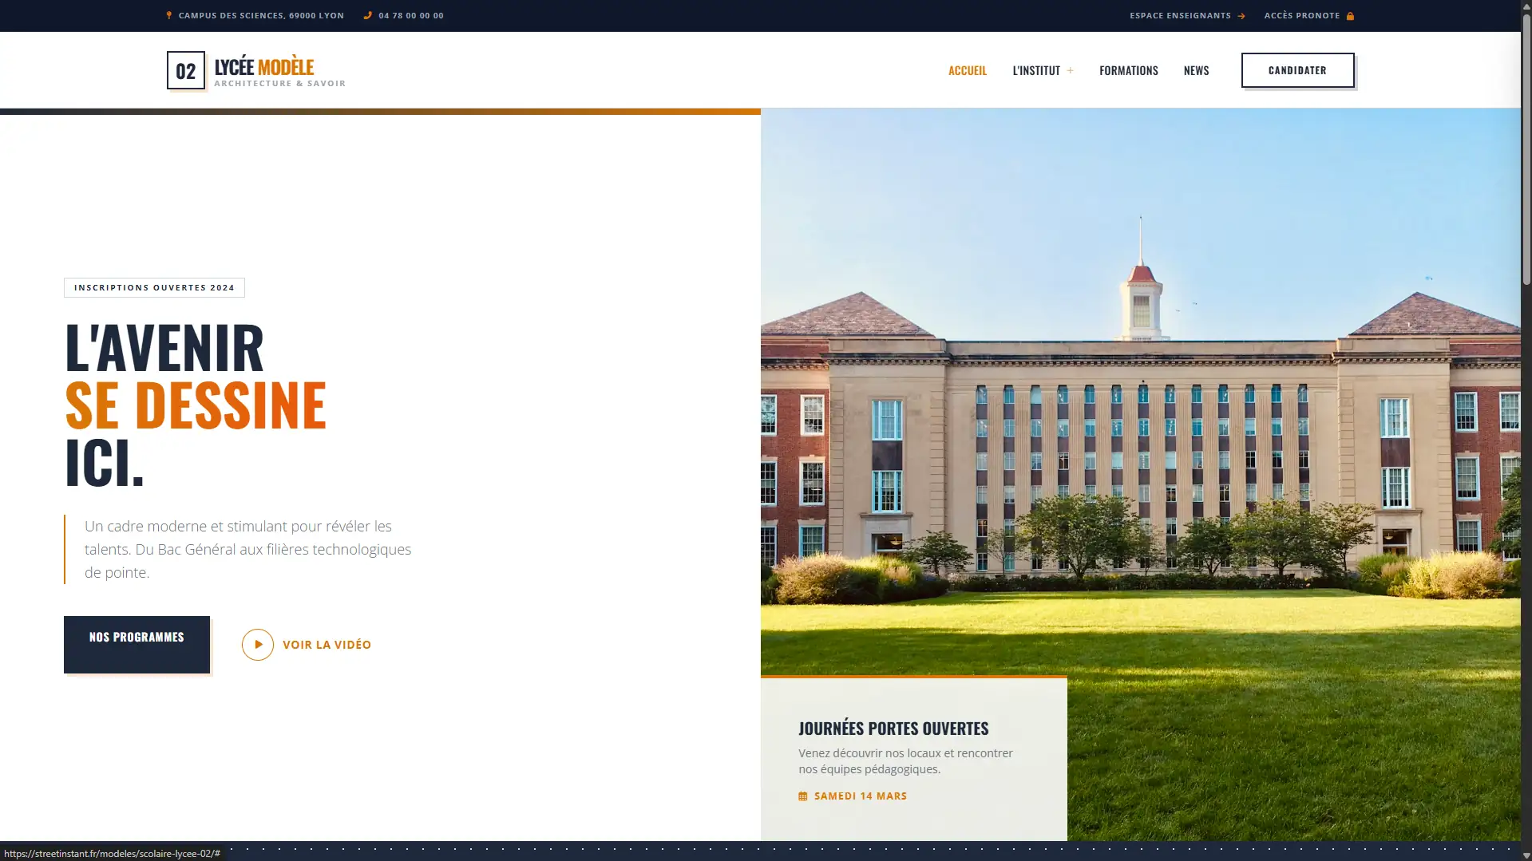Click the Candidater button
Image resolution: width=1532 pixels, height=861 pixels.
(1296, 70)
